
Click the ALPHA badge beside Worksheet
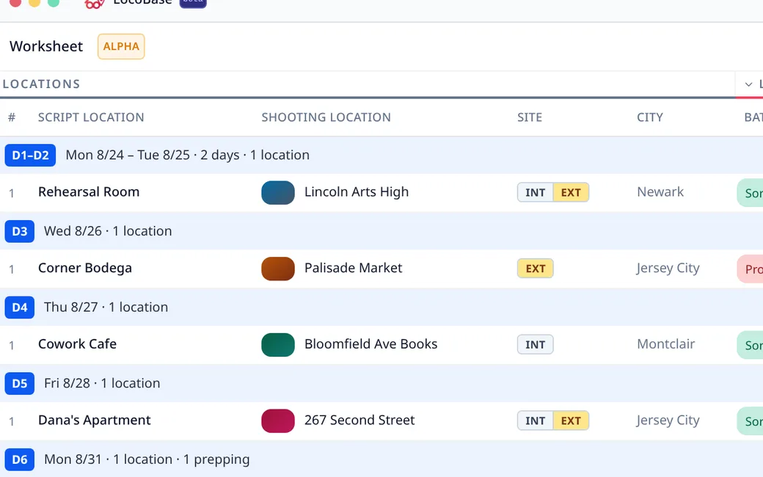(121, 47)
